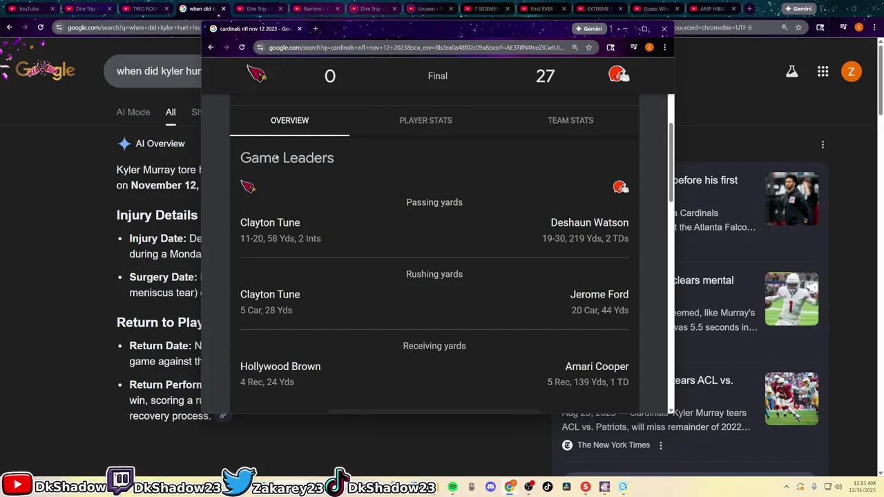Open The New York Times result options
The width and height of the screenshot is (884, 497).
[x=661, y=445]
